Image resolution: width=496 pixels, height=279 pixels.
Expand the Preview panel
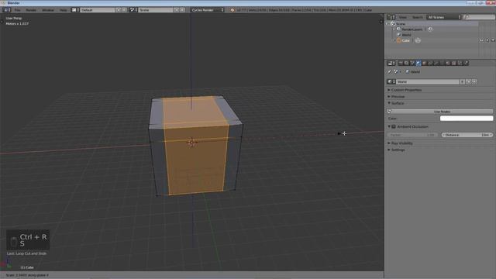[396, 96]
